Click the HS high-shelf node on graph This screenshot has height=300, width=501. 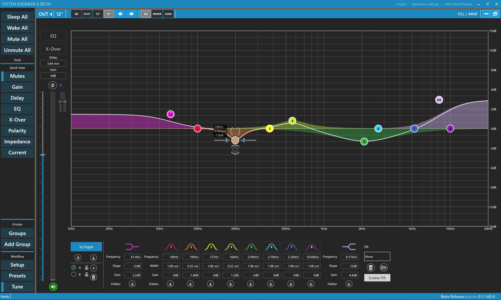pyautogui.click(x=439, y=100)
